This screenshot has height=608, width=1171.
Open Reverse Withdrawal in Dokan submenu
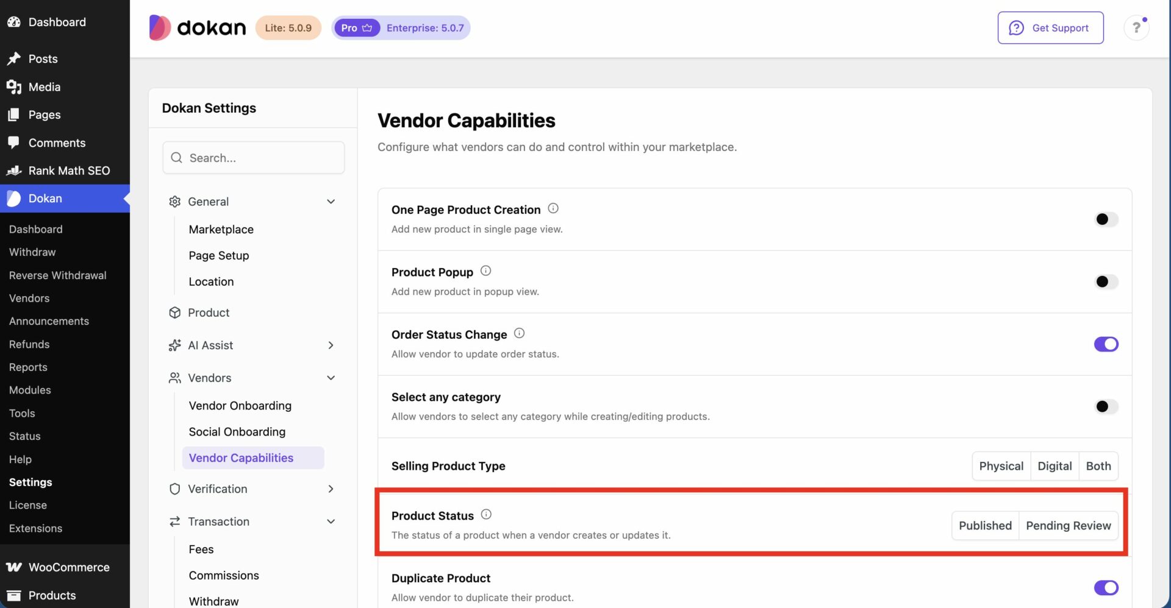(58, 275)
